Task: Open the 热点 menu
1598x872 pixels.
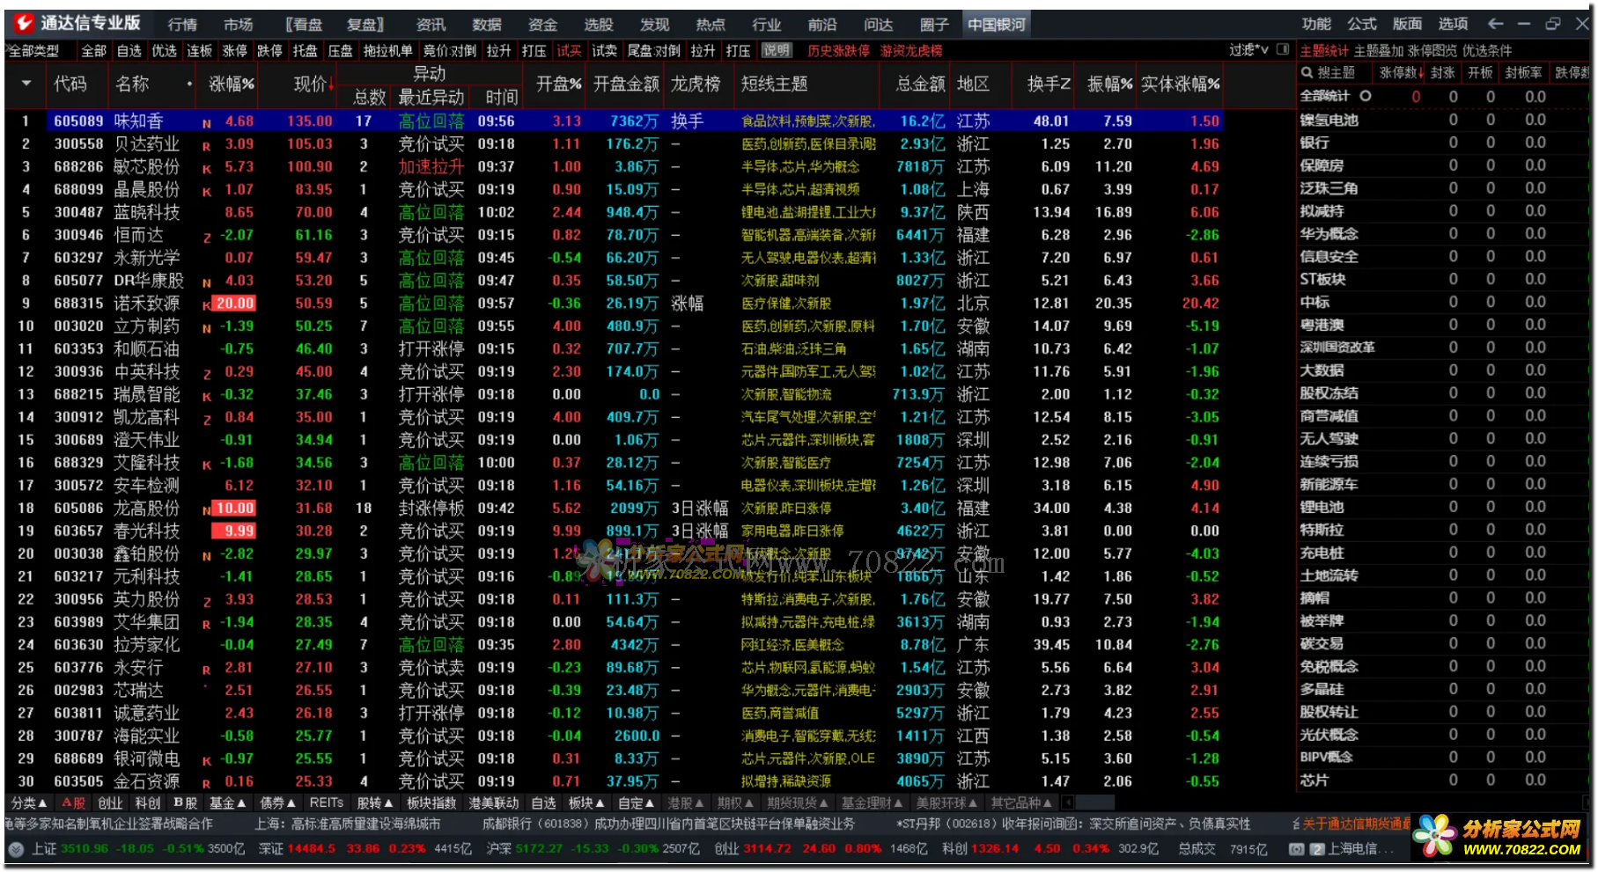Action: click(x=711, y=25)
